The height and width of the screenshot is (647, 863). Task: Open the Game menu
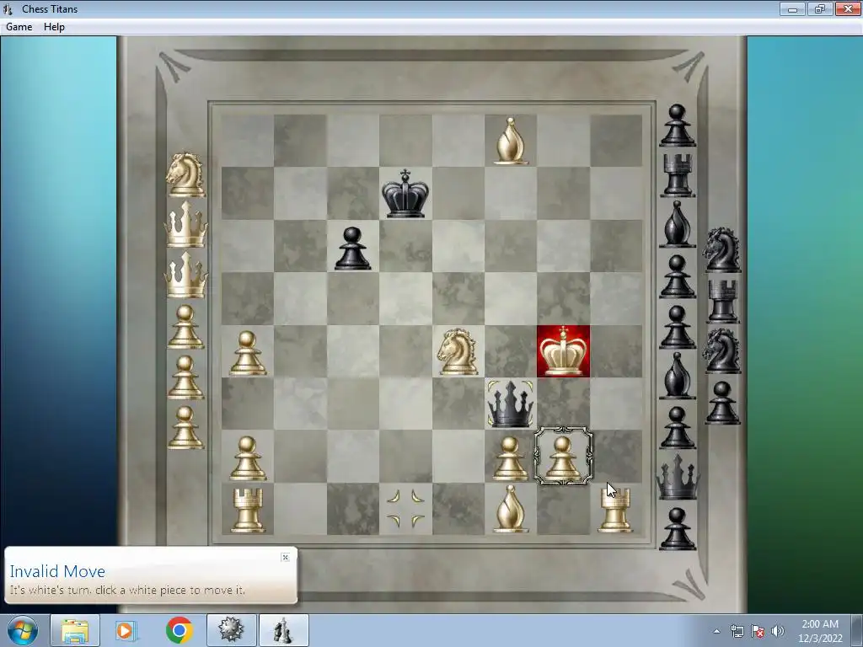[x=19, y=26]
